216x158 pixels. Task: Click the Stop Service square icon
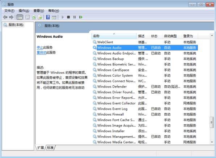(x=68, y=17)
